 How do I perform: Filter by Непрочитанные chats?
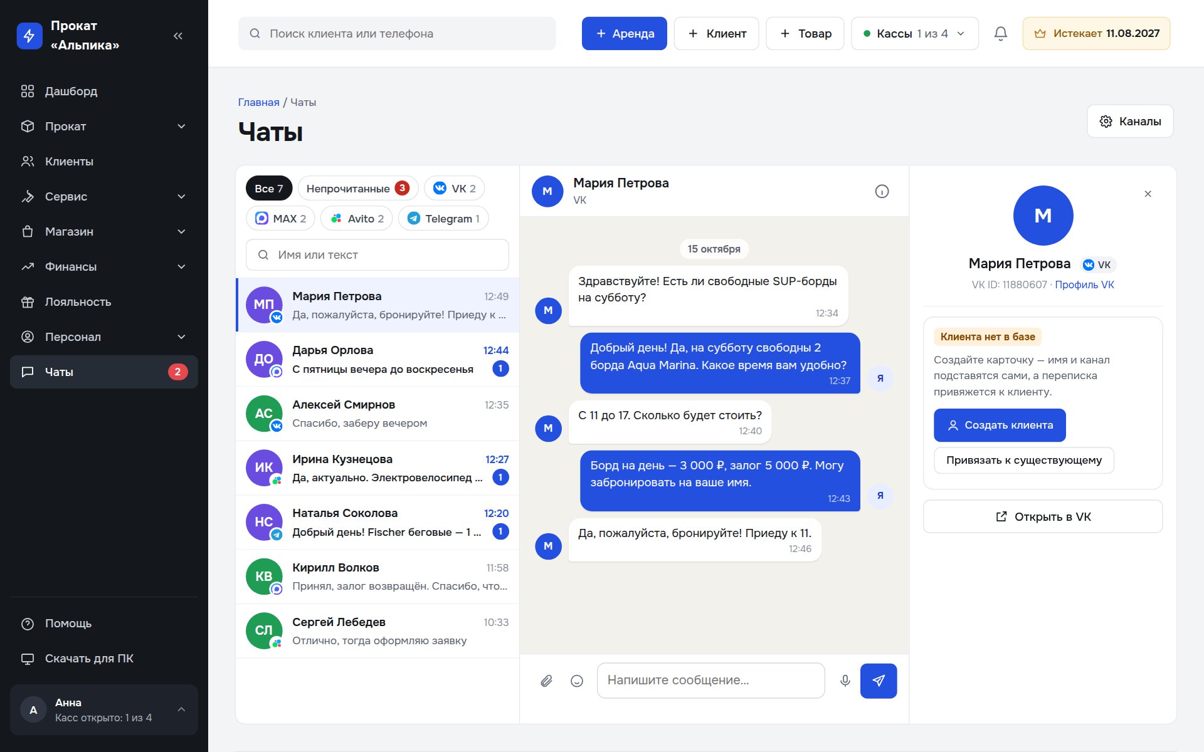point(358,189)
